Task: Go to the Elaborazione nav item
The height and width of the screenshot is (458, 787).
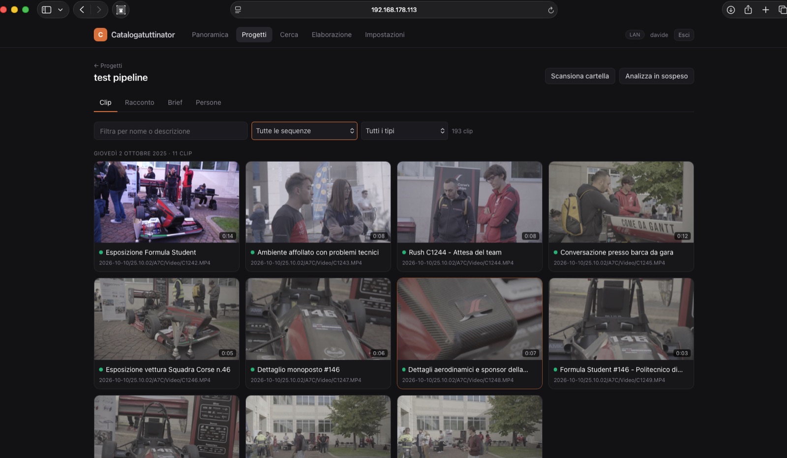Action: 332,35
